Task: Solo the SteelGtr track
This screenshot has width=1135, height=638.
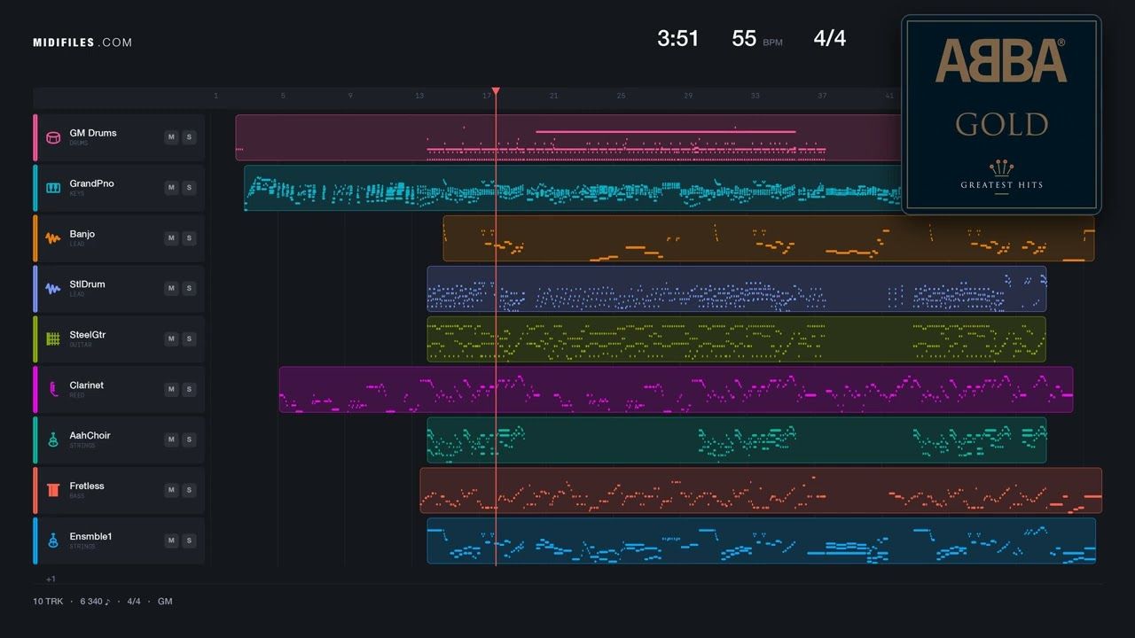Action: pyautogui.click(x=189, y=339)
